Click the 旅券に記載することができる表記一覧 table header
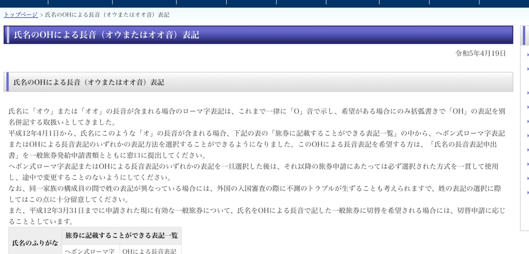The height and width of the screenshot is (254, 529). 122,235
